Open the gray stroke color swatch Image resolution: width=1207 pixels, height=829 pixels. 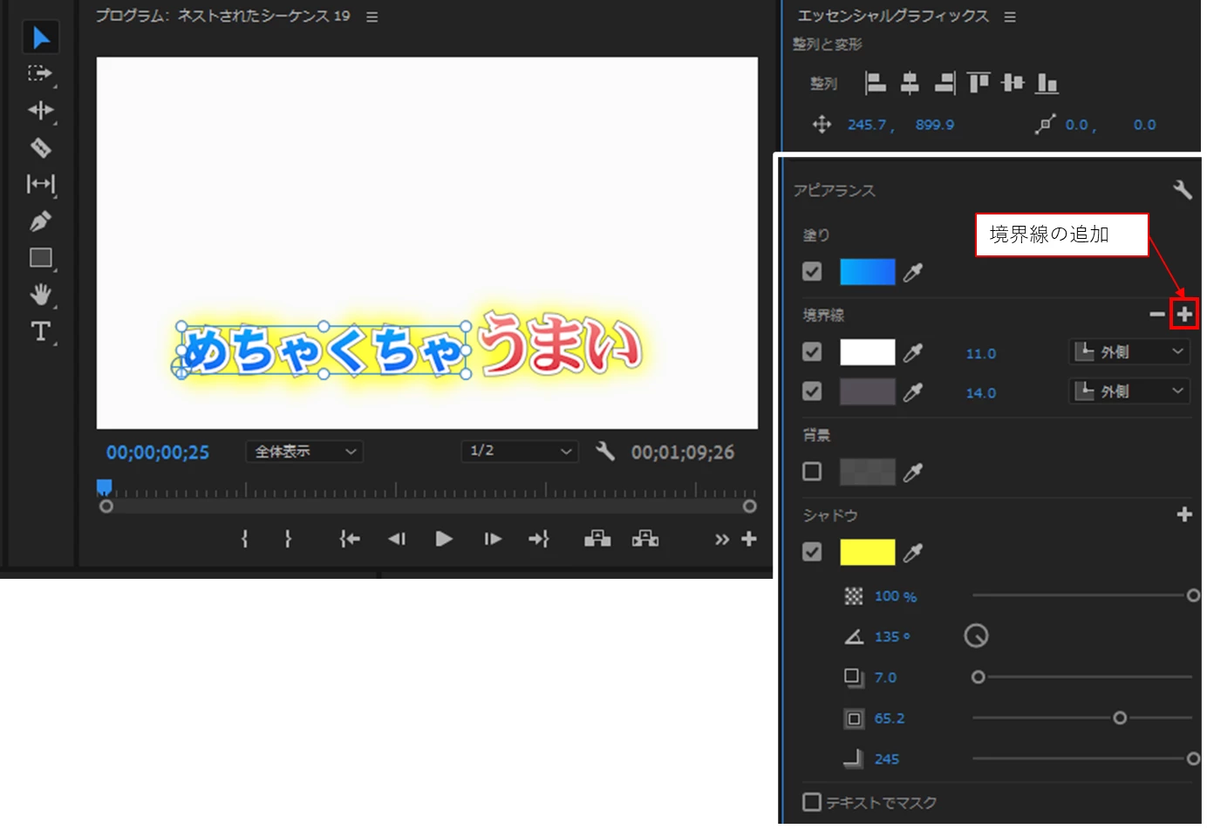pyautogui.click(x=867, y=391)
